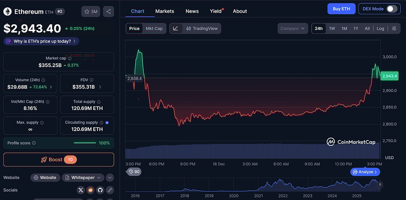Open Ethereum's GitHub repository
The image size is (406, 200).
click(x=100, y=190)
